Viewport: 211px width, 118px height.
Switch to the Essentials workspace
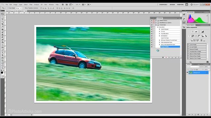pos(163,5)
